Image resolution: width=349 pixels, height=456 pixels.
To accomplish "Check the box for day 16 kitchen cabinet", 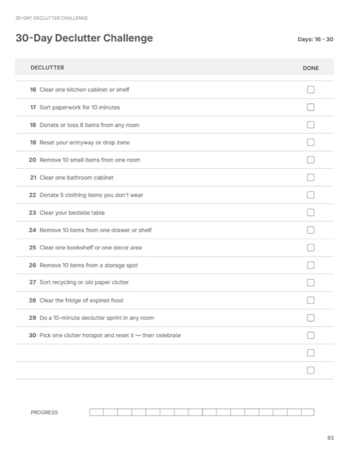I will 311,89.
